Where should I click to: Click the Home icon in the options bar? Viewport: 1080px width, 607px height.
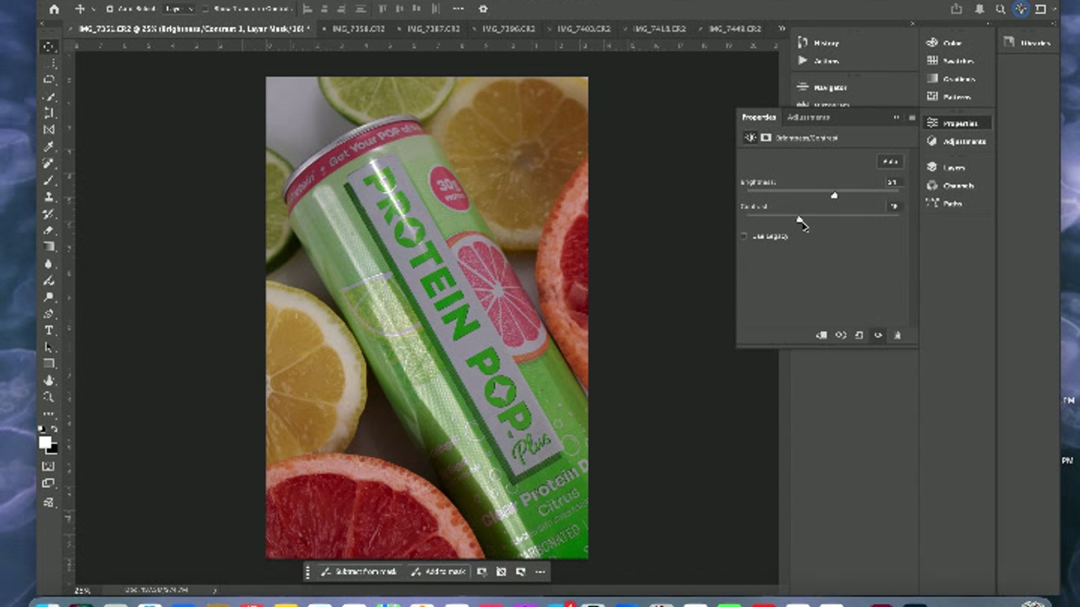54,9
